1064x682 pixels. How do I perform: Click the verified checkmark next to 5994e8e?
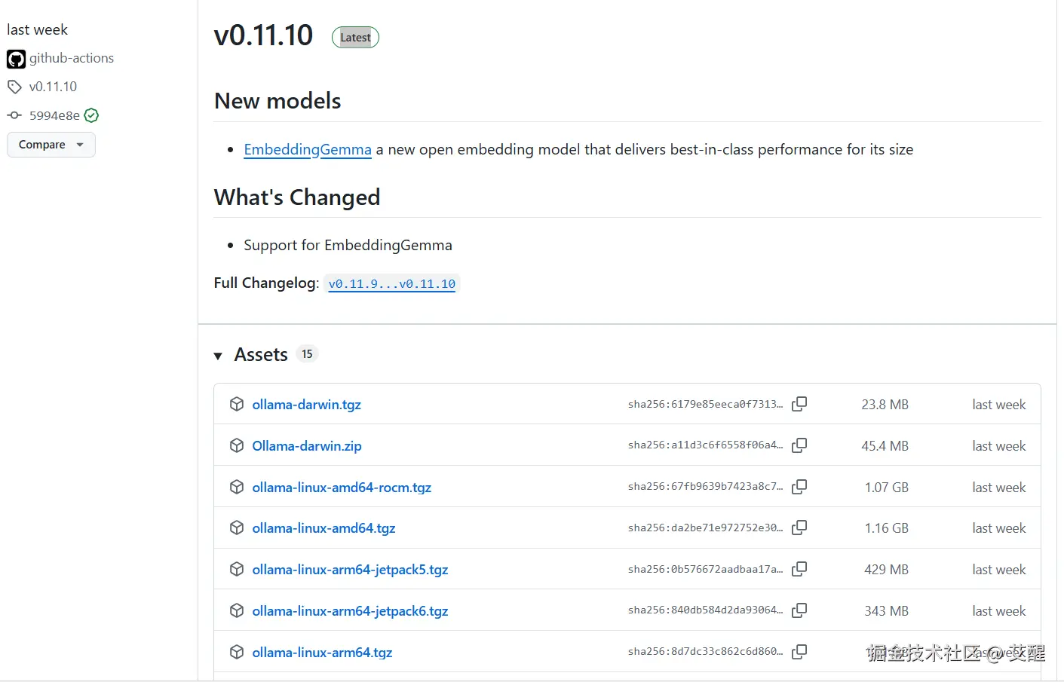(91, 115)
